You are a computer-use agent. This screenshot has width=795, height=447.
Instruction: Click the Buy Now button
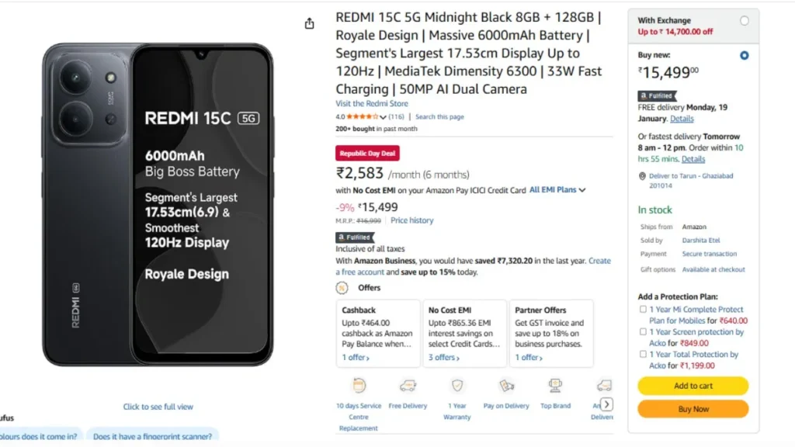coord(693,409)
